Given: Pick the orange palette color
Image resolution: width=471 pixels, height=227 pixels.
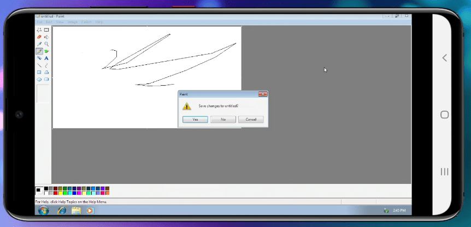Looking at the screenshot, I should click(107, 193).
